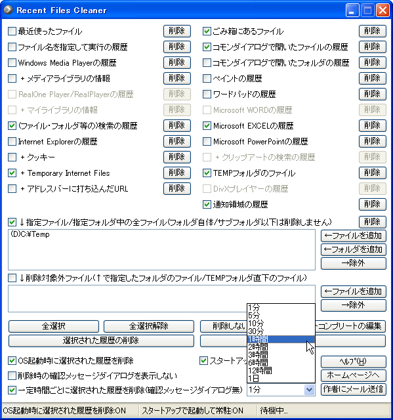The height and width of the screenshot is (420, 393).
Task: Click status bar text 待機中...
Action: point(274,411)
